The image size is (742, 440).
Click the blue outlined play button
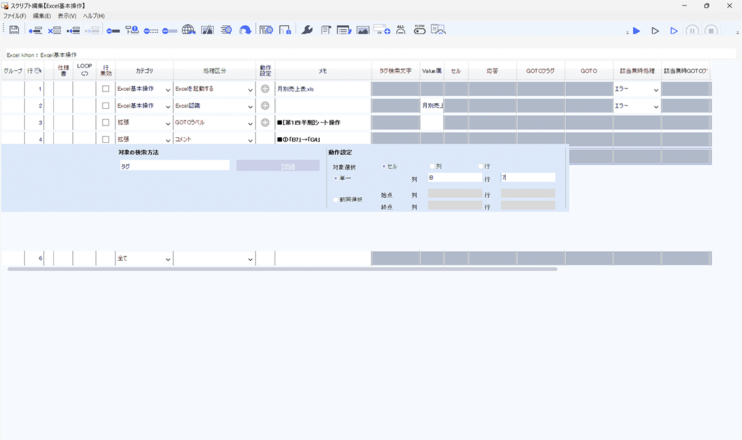click(674, 30)
